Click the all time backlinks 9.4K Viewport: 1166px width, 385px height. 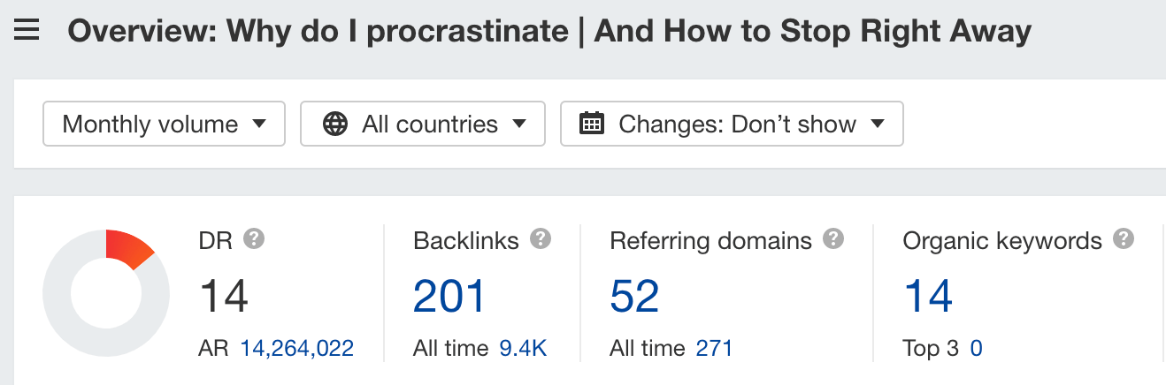(522, 349)
